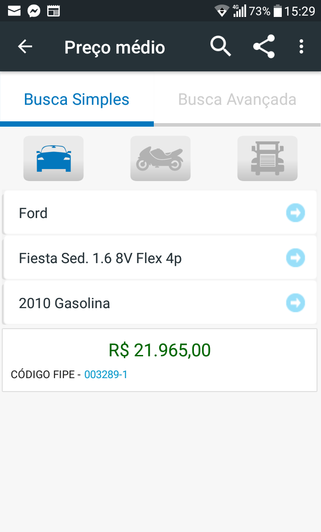Open the Fiesta Sed. 1.6 8V model selector

(x=160, y=258)
